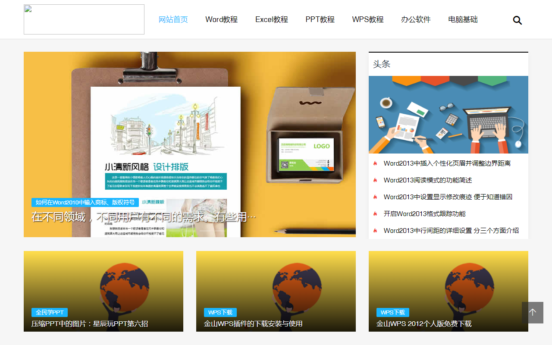Open the PPT教程 menu item

[x=320, y=19]
